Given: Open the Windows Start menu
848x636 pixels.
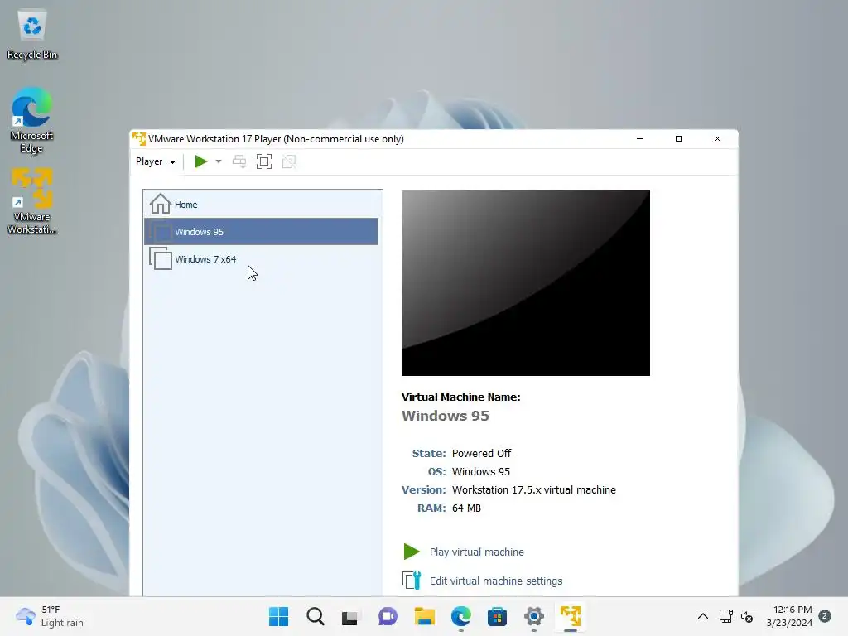Looking at the screenshot, I should [278, 616].
